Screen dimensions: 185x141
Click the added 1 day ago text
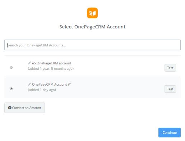pos(42,90)
